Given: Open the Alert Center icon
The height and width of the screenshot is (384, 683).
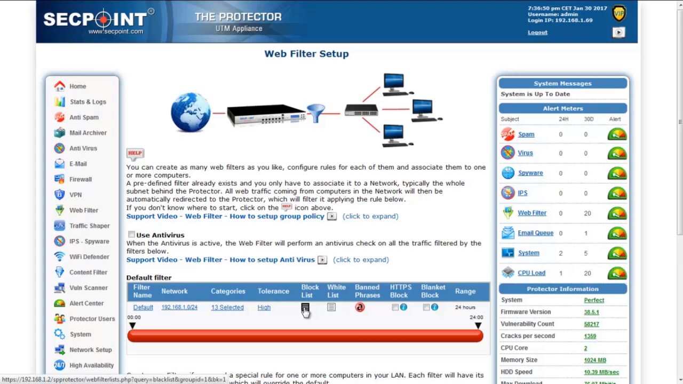Looking at the screenshot, I should [x=59, y=303].
